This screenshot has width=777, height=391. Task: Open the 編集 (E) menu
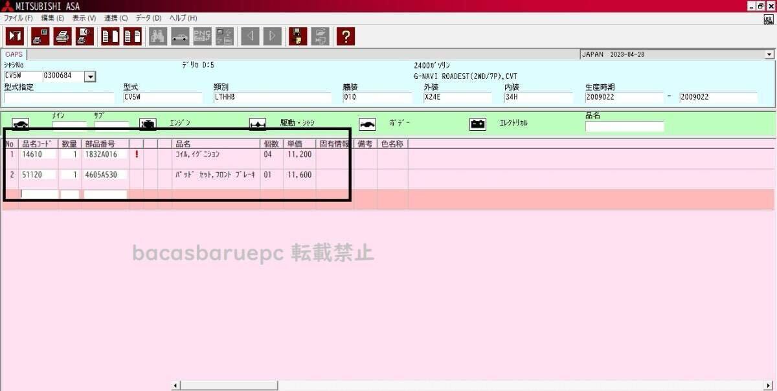(52, 18)
